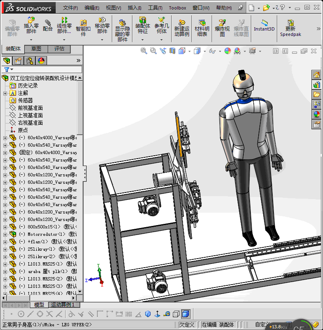Open SolidWorks Resources home icon in task pane
The width and height of the screenshot is (323, 330).
(316, 75)
